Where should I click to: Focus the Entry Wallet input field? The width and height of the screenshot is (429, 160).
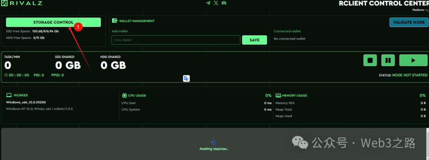[x=176, y=40]
